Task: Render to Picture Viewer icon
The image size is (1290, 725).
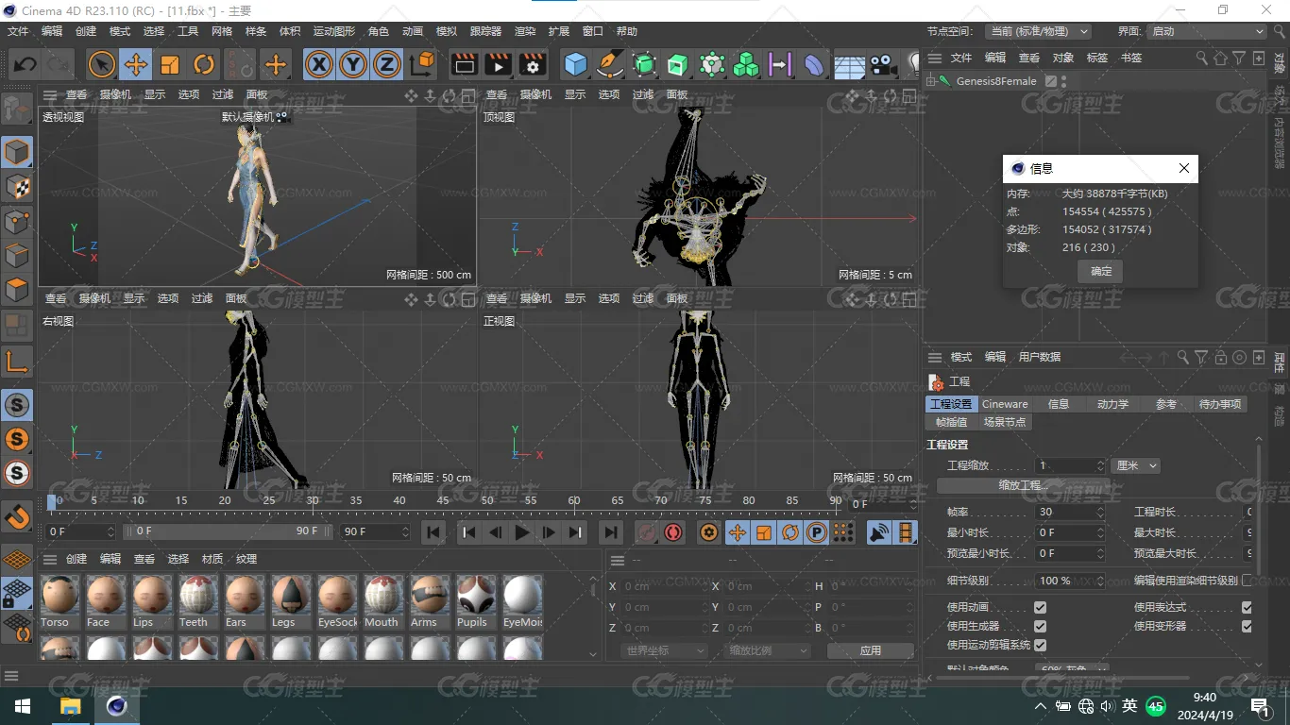Action: tap(498, 64)
